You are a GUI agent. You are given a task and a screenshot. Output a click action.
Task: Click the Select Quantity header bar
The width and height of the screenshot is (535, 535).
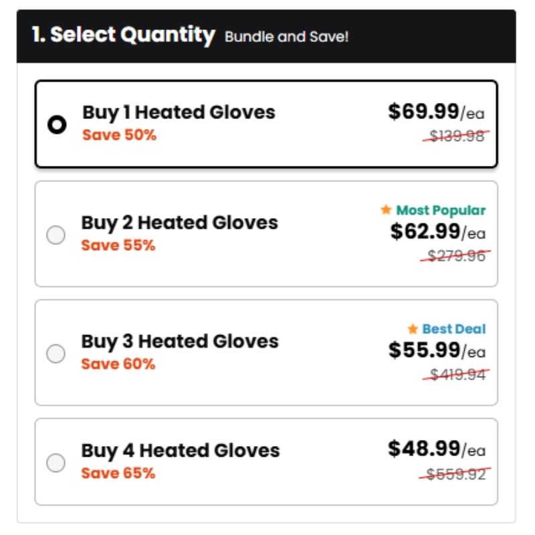tap(266, 36)
